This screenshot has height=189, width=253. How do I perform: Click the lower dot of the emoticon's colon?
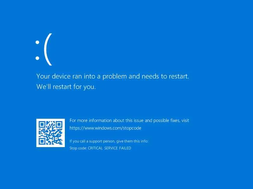(x=37, y=58)
